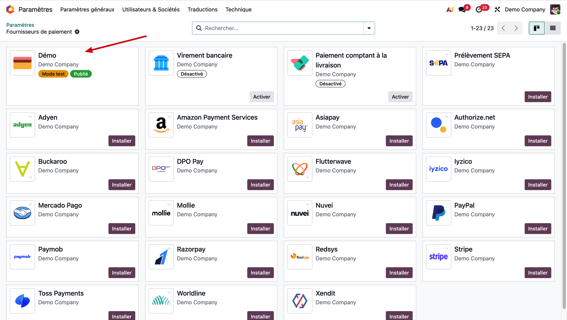Open the gear actions menu beside Fournisseurs de paiement

coord(77,32)
